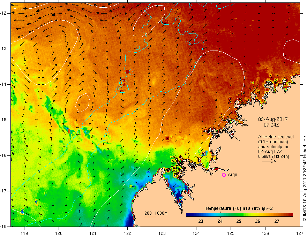Select the 02-Aug-2017 date text
This screenshot has width=307, height=237.
tap(273, 119)
